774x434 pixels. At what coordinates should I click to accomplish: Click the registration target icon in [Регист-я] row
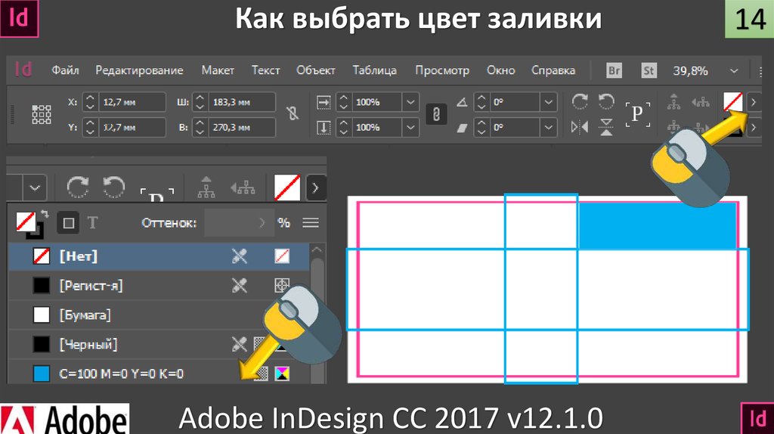[282, 285]
